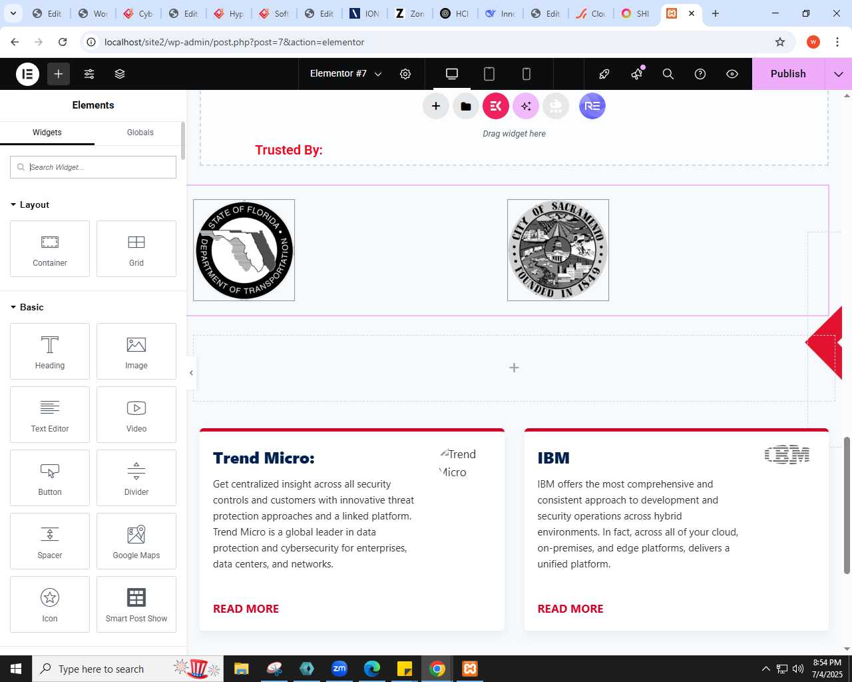Viewport: 852px width, 682px height.
Task: Select the Google Maps widget
Action: 136,541
